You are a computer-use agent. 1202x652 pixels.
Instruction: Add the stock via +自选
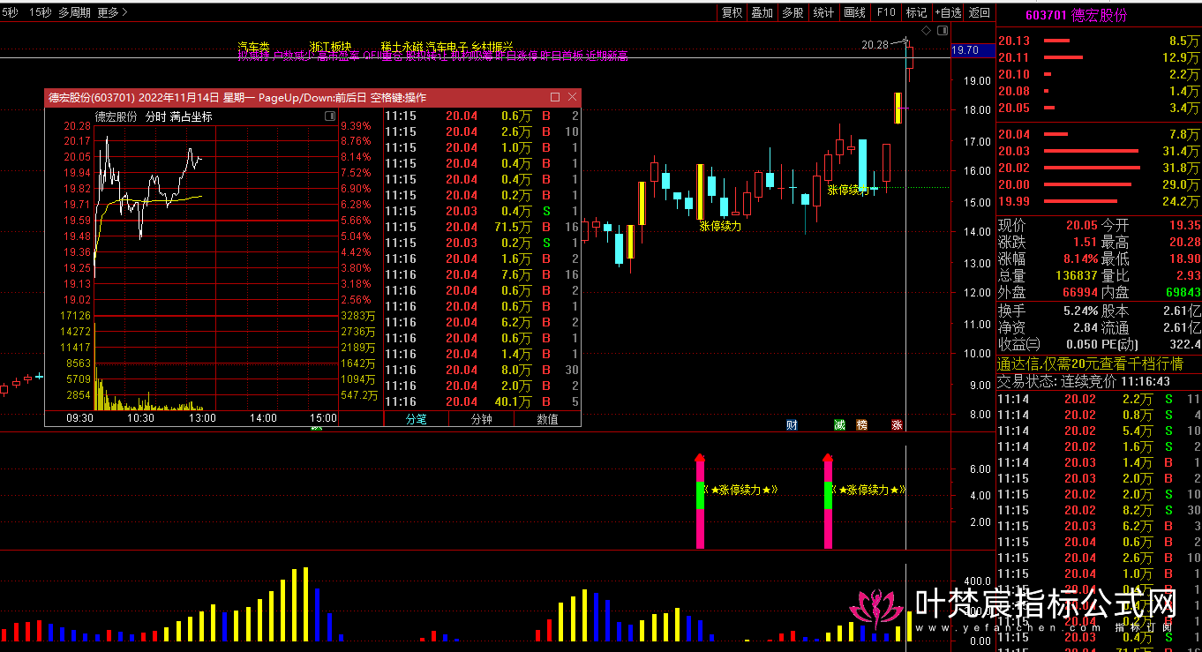click(x=948, y=12)
